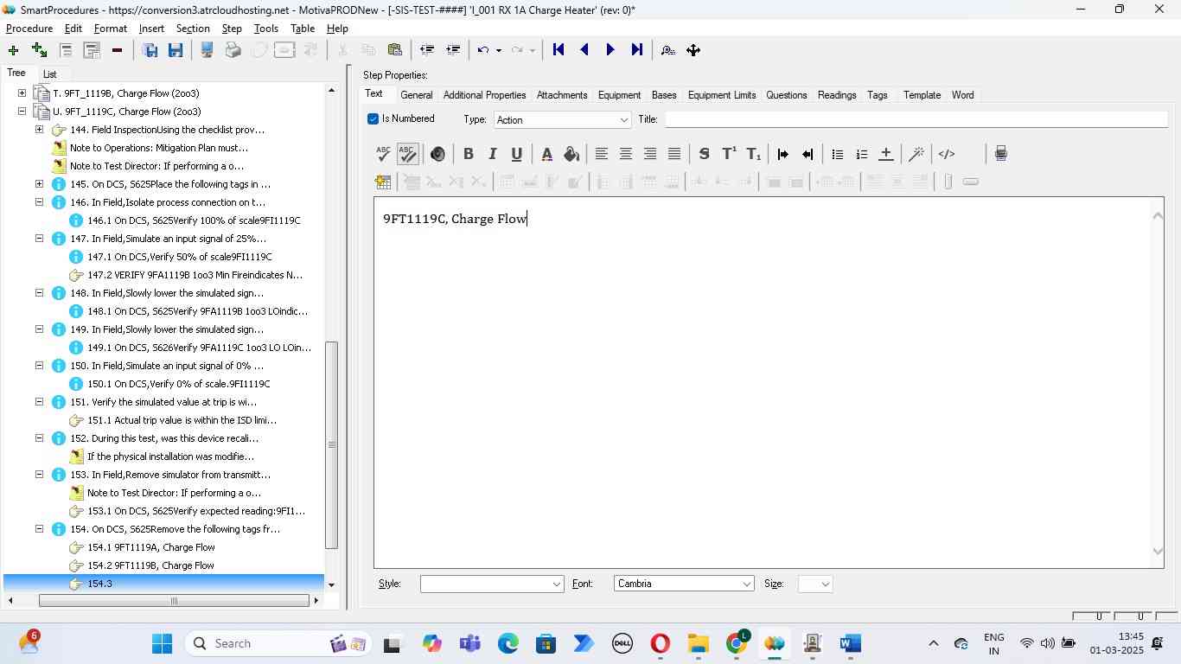
Task: Click the Title input field
Action: point(916,119)
